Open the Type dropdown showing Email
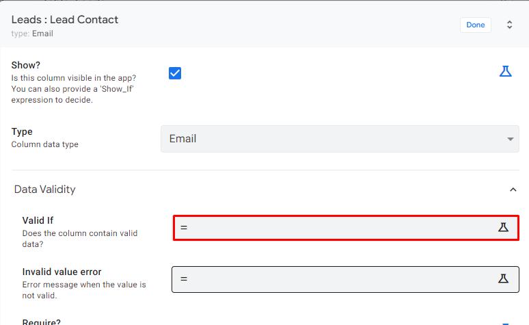Image resolution: width=529 pixels, height=325 pixels. [340, 138]
